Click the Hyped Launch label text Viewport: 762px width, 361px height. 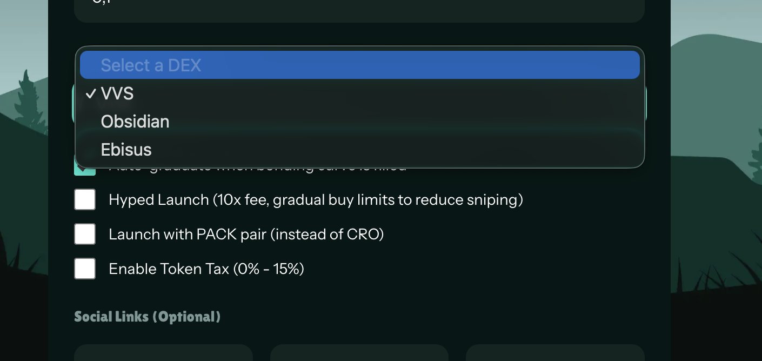point(316,200)
